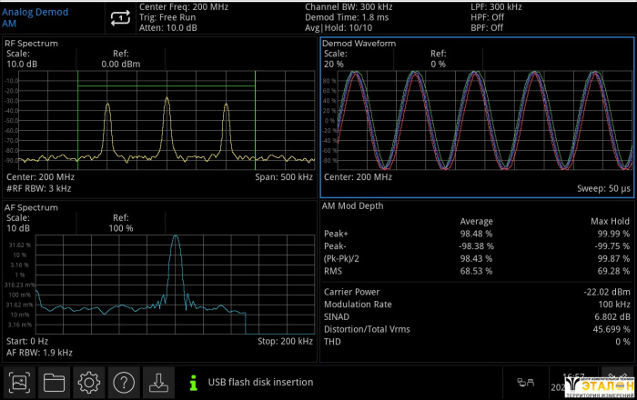Click the network connection status icon
The image size is (637, 400).
525,382
